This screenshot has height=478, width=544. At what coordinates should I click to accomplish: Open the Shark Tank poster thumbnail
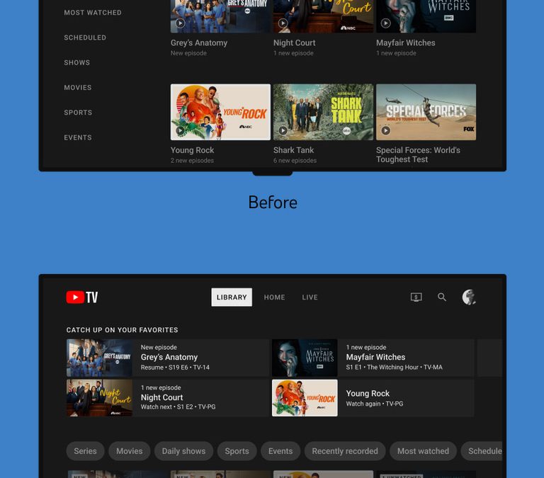[323, 112]
